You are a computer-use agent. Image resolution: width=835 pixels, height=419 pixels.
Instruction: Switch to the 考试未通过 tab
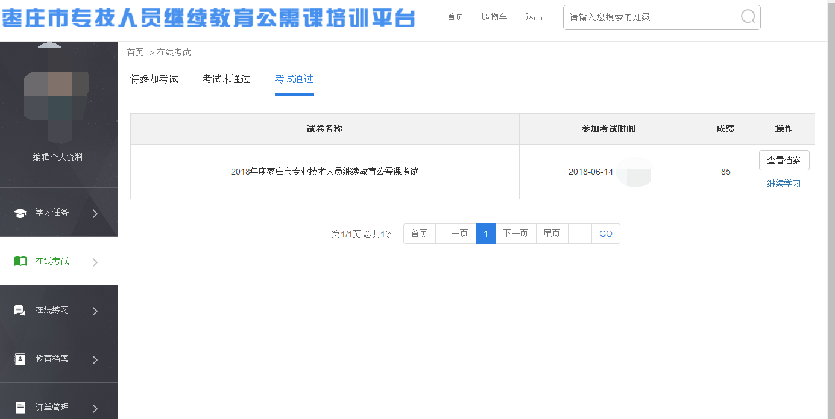point(226,79)
